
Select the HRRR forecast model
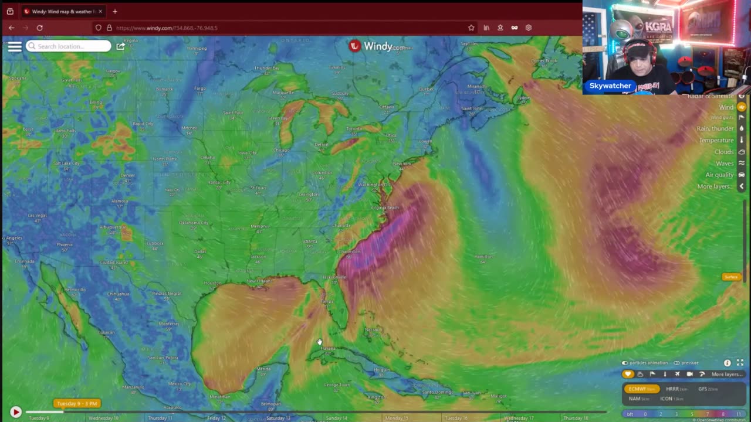pyautogui.click(x=676, y=389)
